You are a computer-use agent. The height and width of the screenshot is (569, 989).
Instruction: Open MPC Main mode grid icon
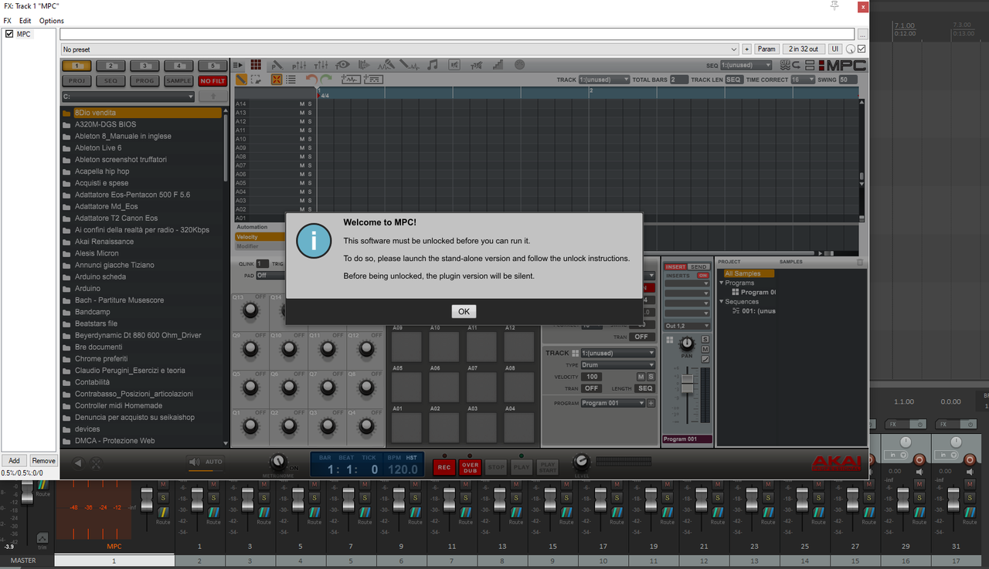coord(256,66)
